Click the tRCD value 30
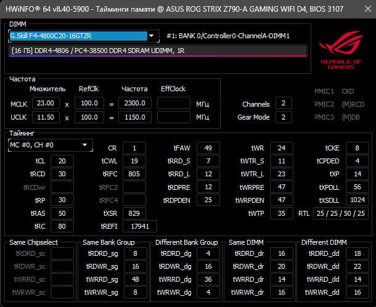 [62, 174]
